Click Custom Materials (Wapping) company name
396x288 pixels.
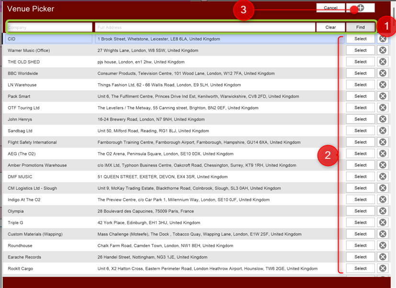(x=35, y=234)
